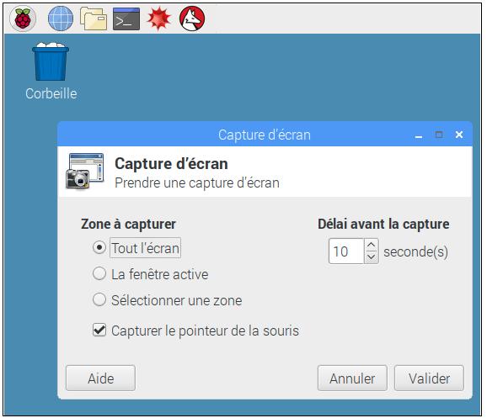Open Mathematica red spiky star icon
This screenshot has height=418, width=487.
159,19
